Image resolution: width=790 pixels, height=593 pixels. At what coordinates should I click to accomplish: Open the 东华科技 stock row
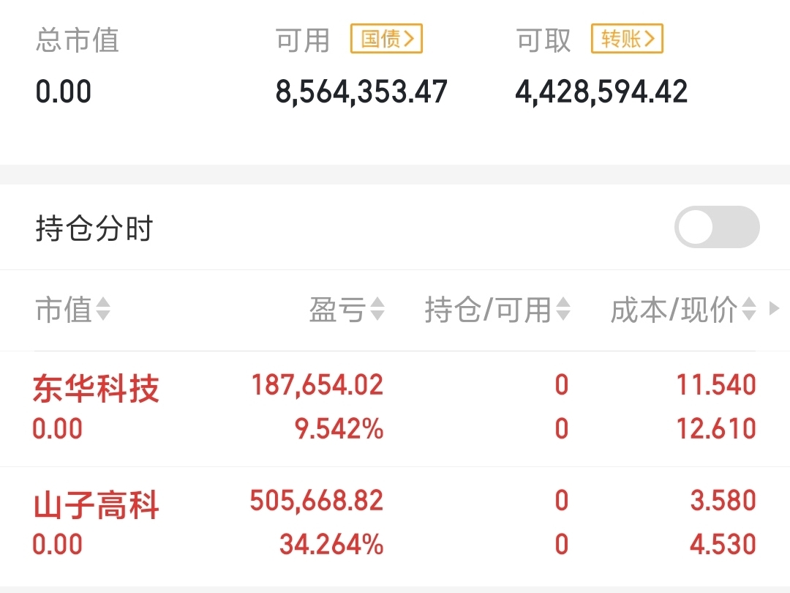[96, 388]
